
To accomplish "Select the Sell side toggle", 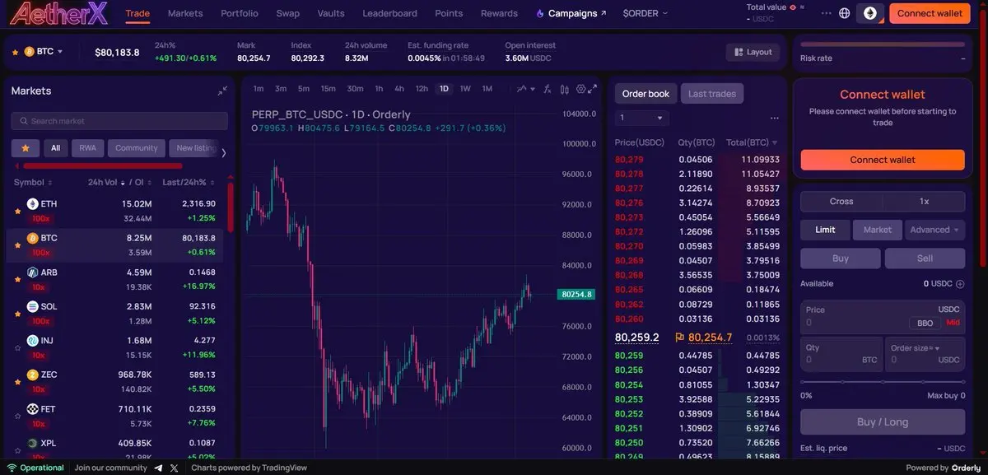I will pos(925,258).
